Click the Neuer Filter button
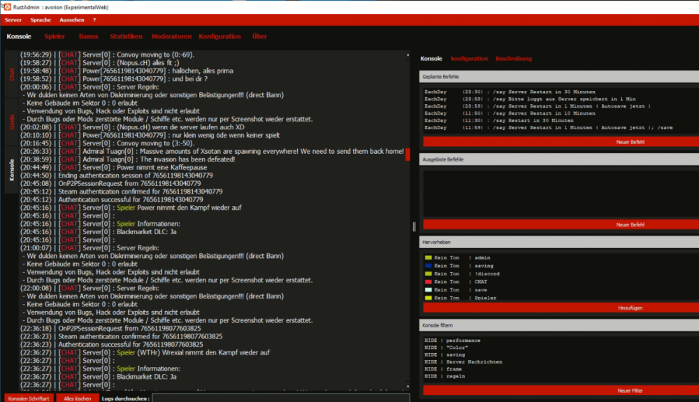The height and width of the screenshot is (402, 699). [x=561, y=390]
